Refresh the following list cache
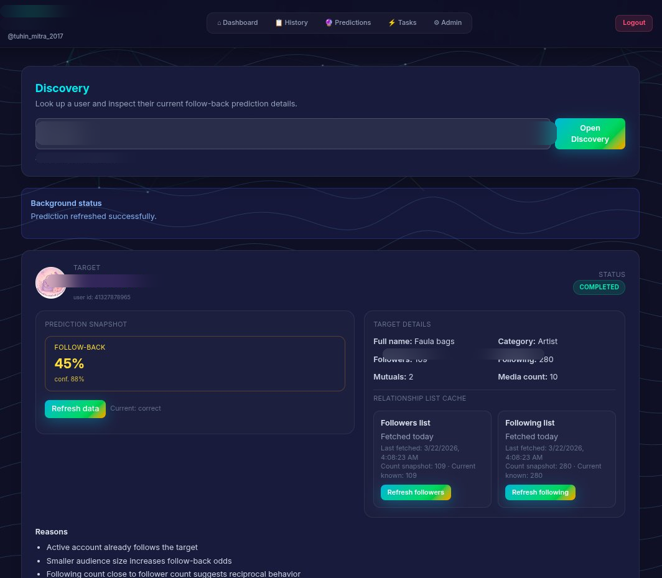Image resolution: width=662 pixels, height=578 pixels. point(539,493)
